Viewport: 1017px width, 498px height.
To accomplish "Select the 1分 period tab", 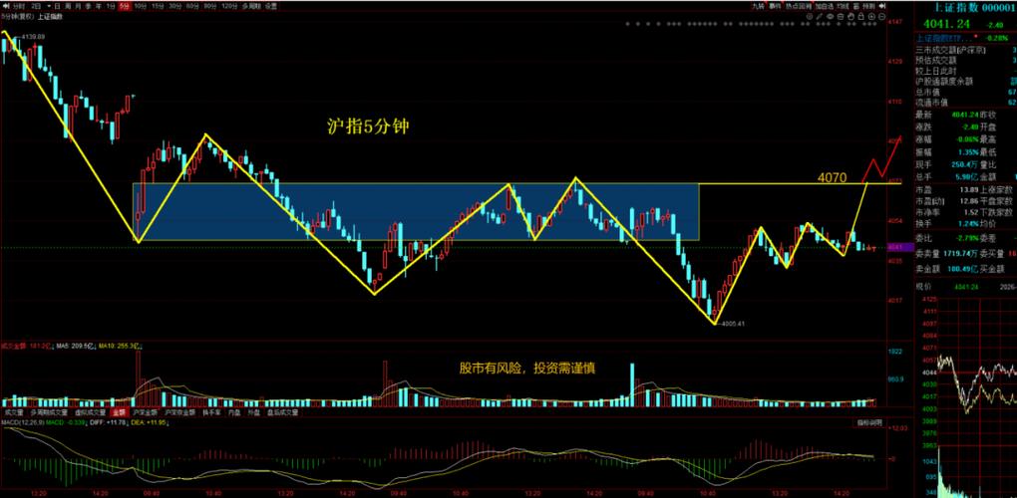I will coord(111,6).
